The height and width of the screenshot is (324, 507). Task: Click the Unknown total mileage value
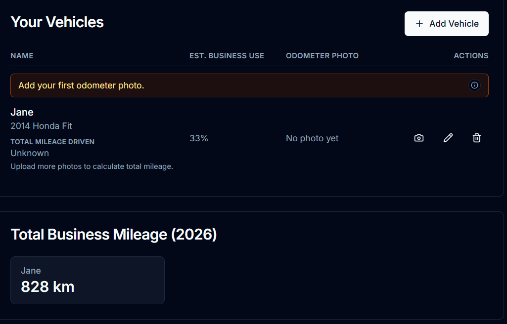(30, 153)
